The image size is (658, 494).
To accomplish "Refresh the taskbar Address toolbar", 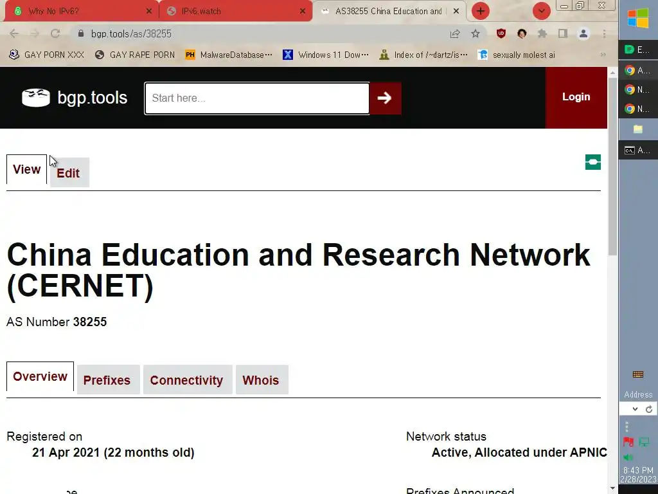I will [x=649, y=409].
